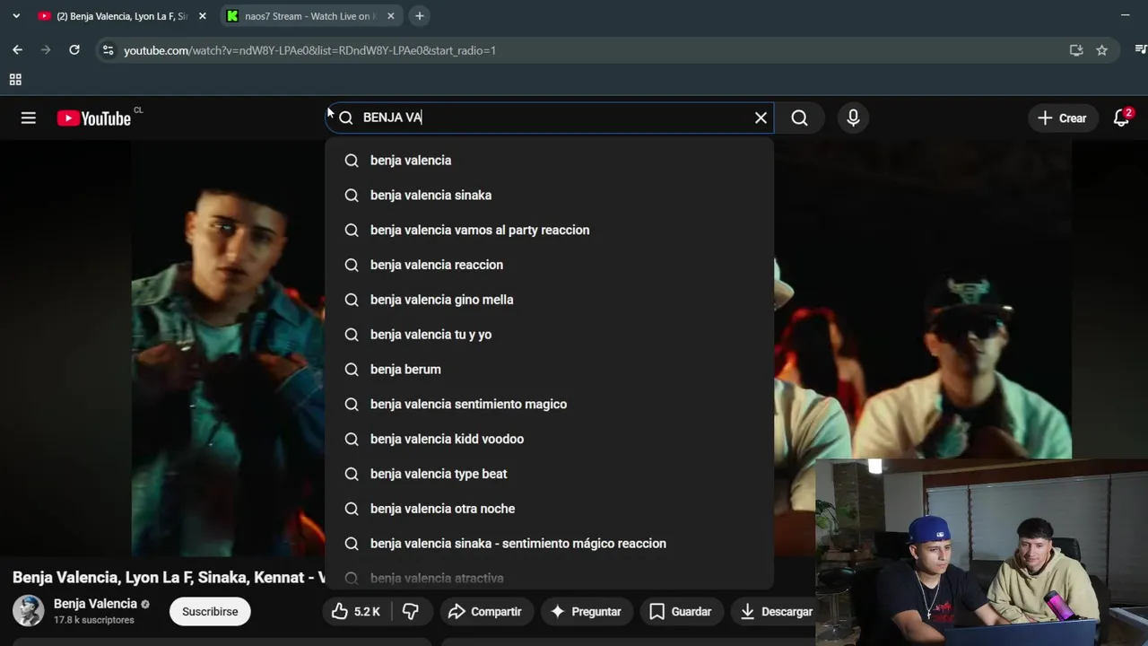Open the media control icon in the browser toolbar
This screenshot has height=646, width=1148.
pos(1140,50)
